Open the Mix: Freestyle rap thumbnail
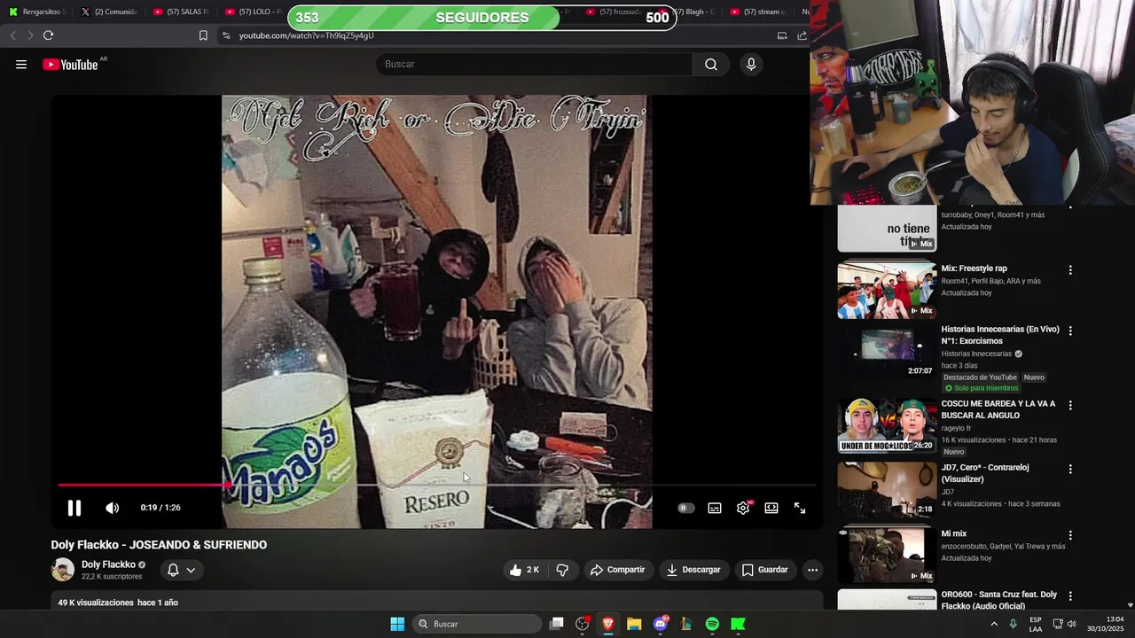1135x638 pixels. coord(887,289)
